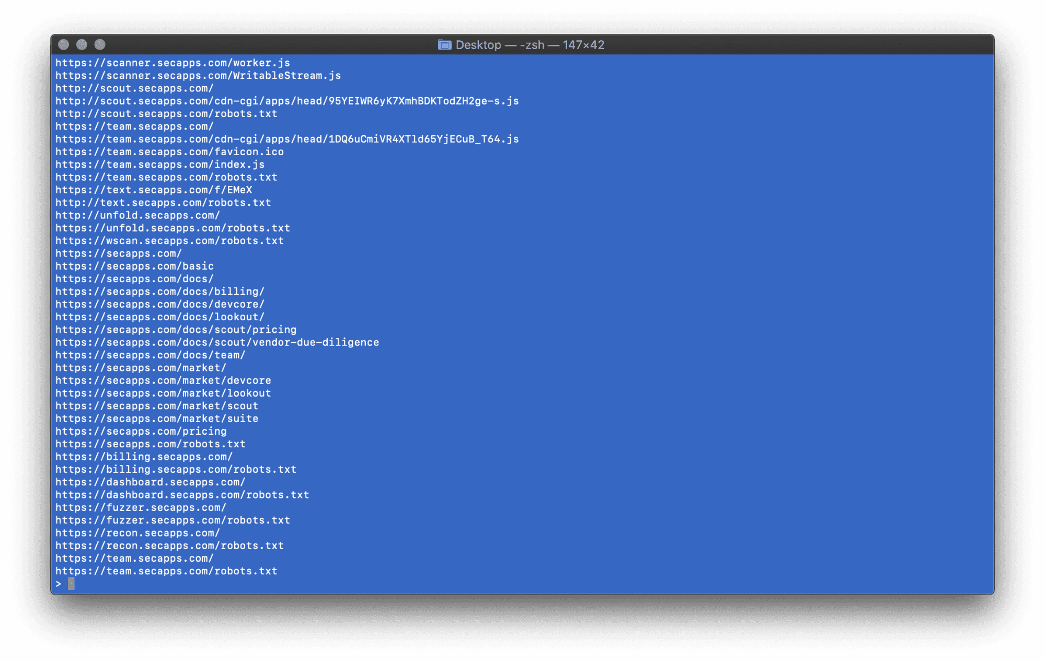Click the scout cdn-cgi 95YEIWR6yK7XmhBDKTodZH2ge-s.js line

point(287,101)
